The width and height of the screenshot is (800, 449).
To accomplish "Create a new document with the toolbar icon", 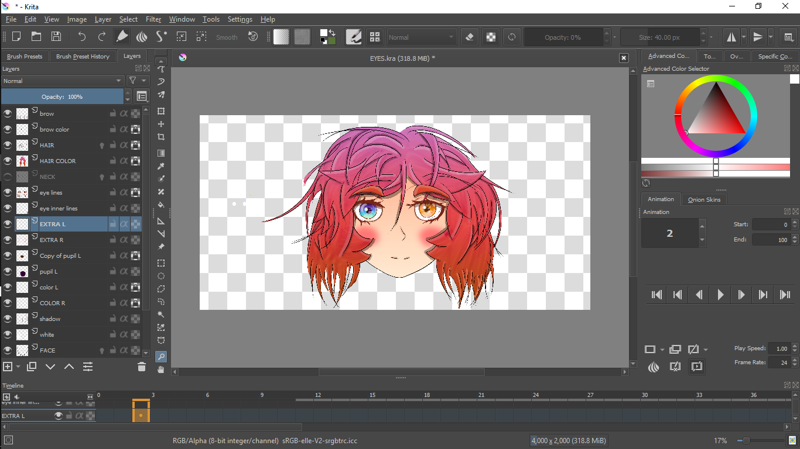I will coord(16,36).
